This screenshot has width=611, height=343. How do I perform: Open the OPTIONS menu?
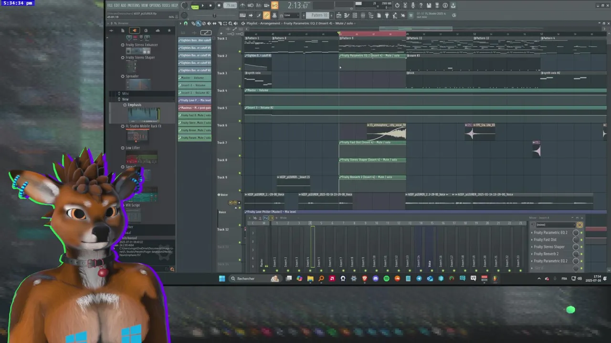point(155,5)
